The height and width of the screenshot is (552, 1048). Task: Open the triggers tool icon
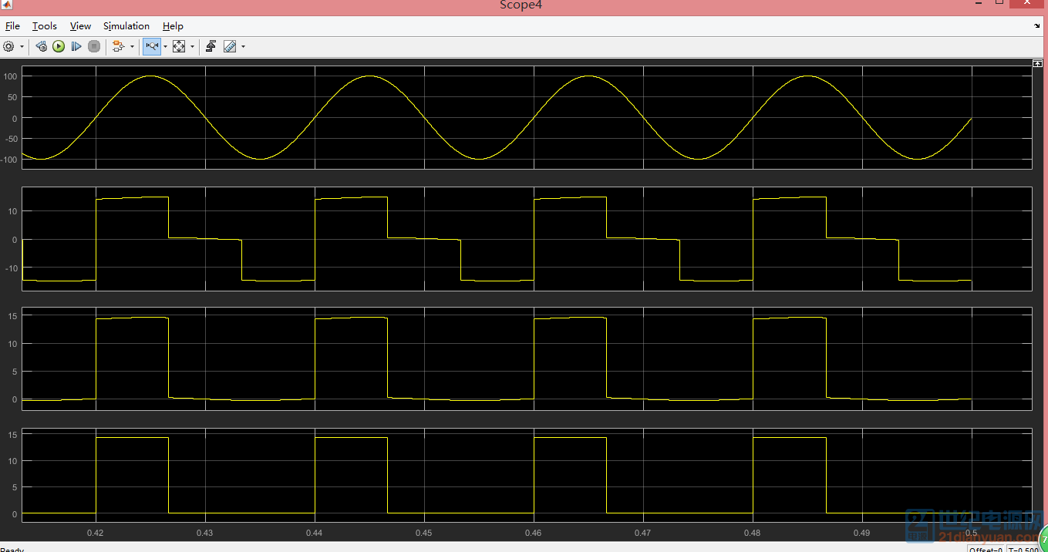211,46
